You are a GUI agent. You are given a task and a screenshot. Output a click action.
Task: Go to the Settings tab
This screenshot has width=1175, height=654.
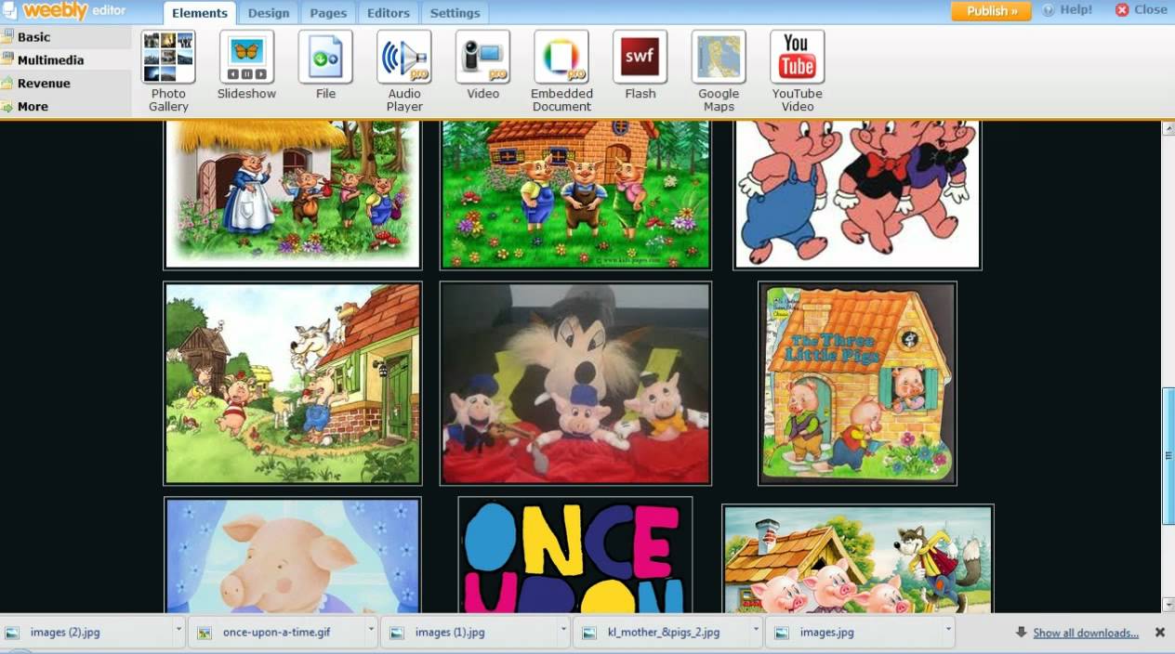[x=455, y=13]
